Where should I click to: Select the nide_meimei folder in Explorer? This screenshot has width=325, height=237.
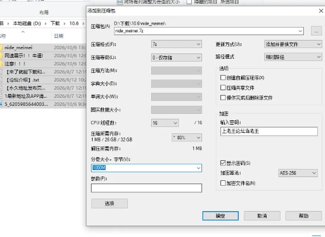click(18, 48)
